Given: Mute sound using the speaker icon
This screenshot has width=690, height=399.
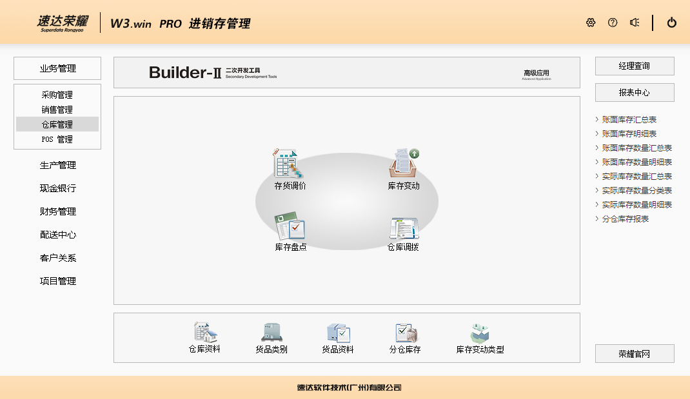Looking at the screenshot, I should (635, 23).
